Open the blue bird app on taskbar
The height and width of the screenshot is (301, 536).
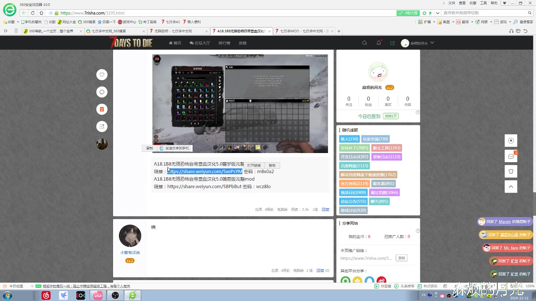click(63, 296)
